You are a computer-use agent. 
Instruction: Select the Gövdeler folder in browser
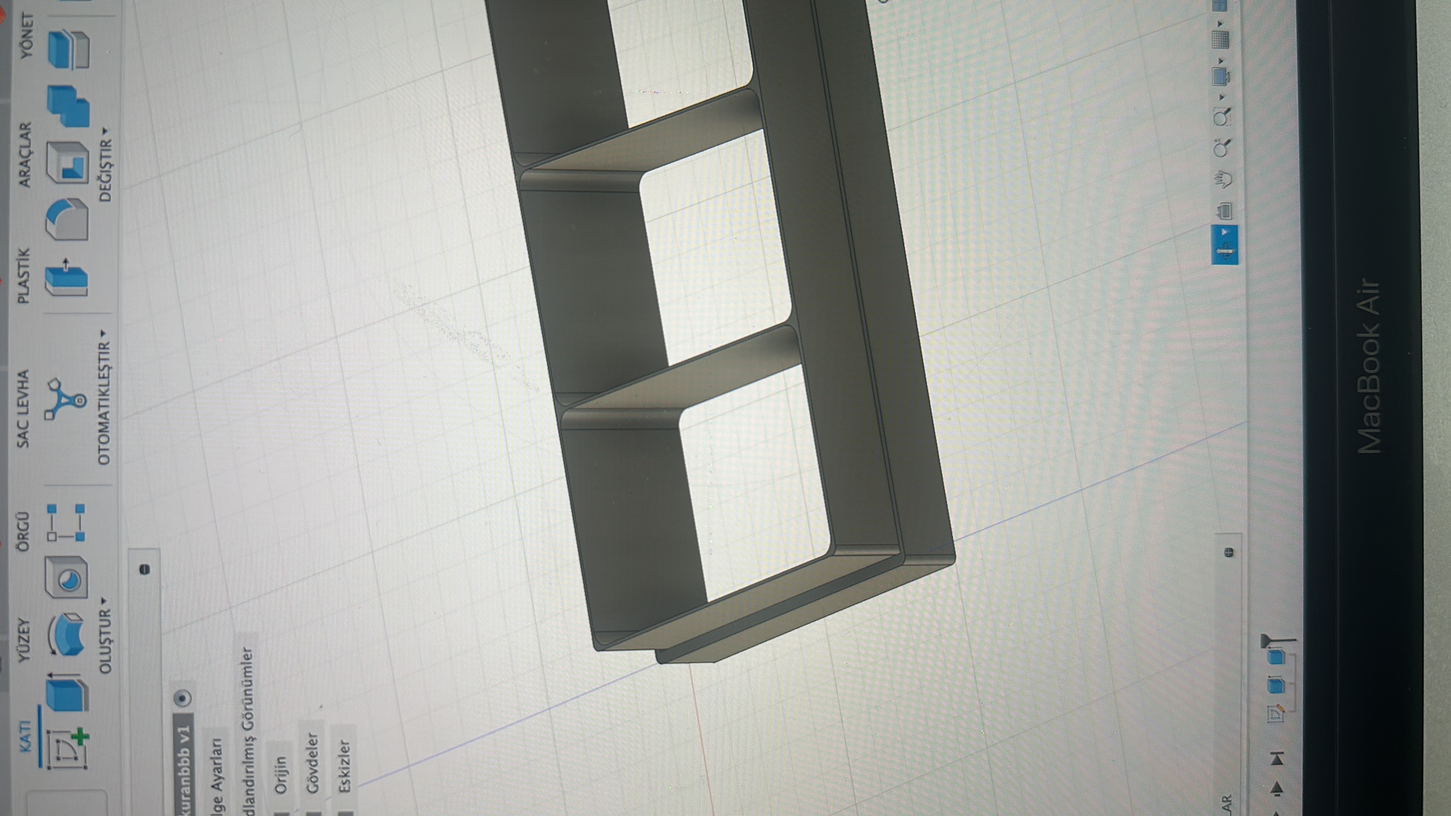click(313, 762)
